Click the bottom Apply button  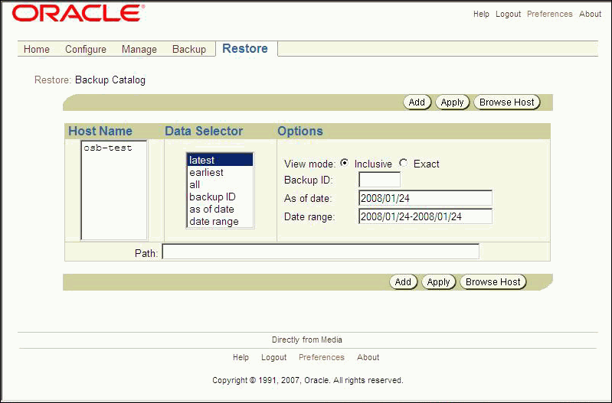tap(439, 281)
